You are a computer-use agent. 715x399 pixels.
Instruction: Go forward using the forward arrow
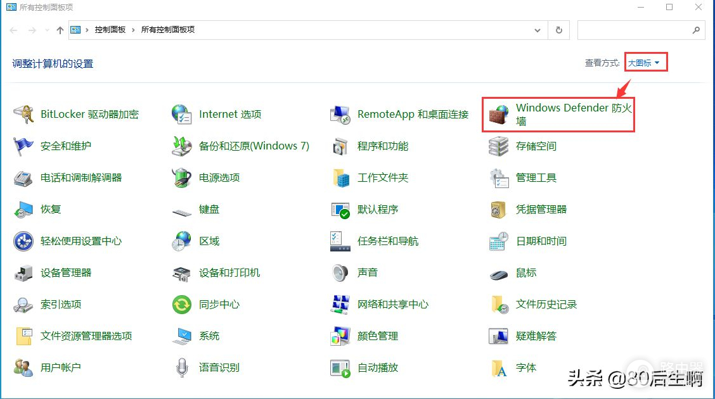(32, 30)
